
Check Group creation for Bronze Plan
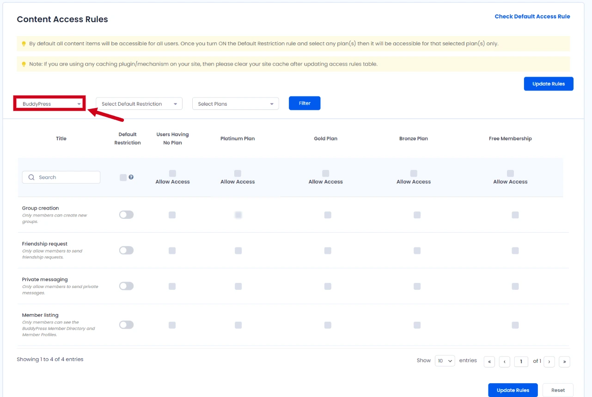coord(417,215)
